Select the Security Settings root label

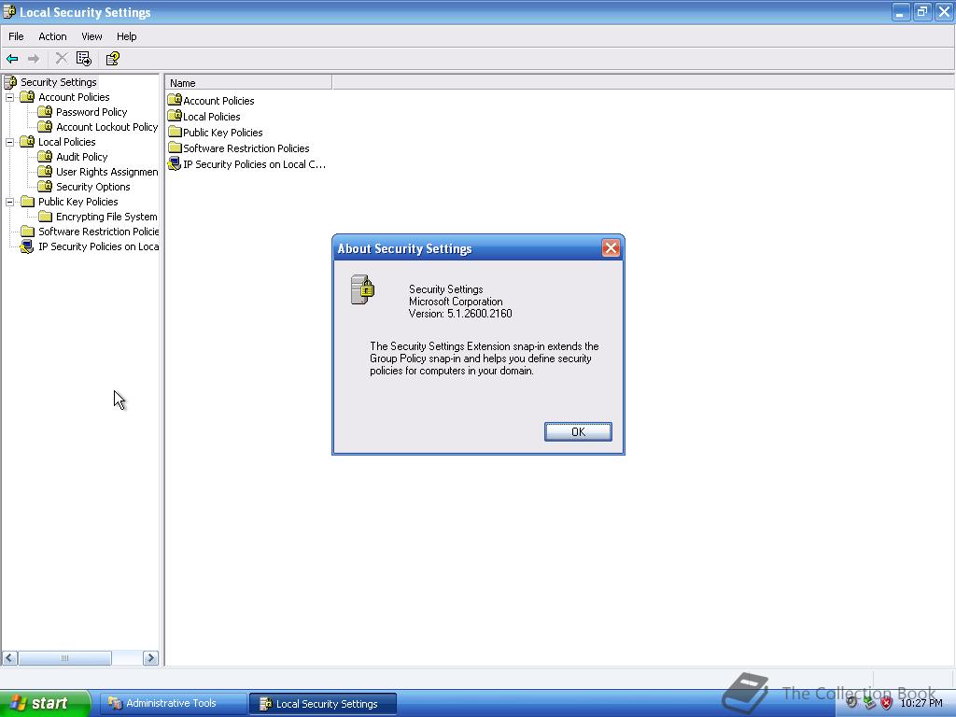[x=59, y=82]
